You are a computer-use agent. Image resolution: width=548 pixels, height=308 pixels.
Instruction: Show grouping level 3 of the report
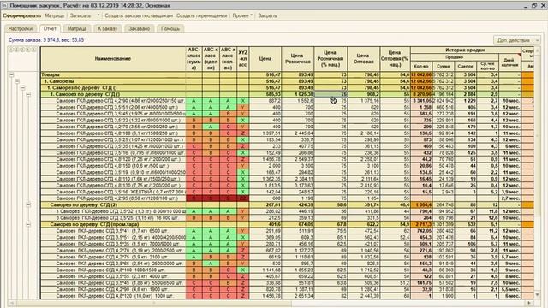click(x=22, y=50)
